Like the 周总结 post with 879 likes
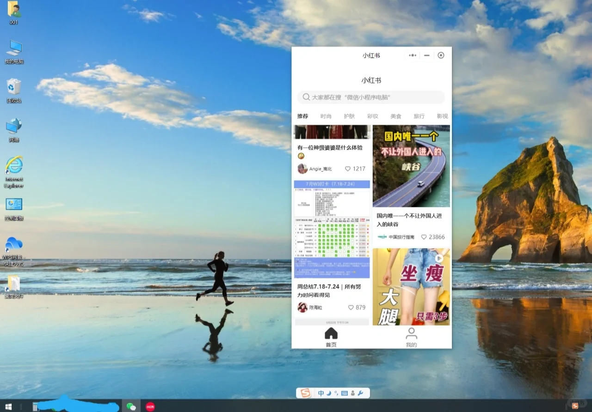The width and height of the screenshot is (592, 412). click(351, 308)
